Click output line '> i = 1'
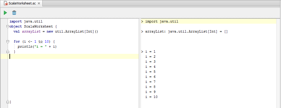This screenshot has width=281, height=108. click(148, 52)
